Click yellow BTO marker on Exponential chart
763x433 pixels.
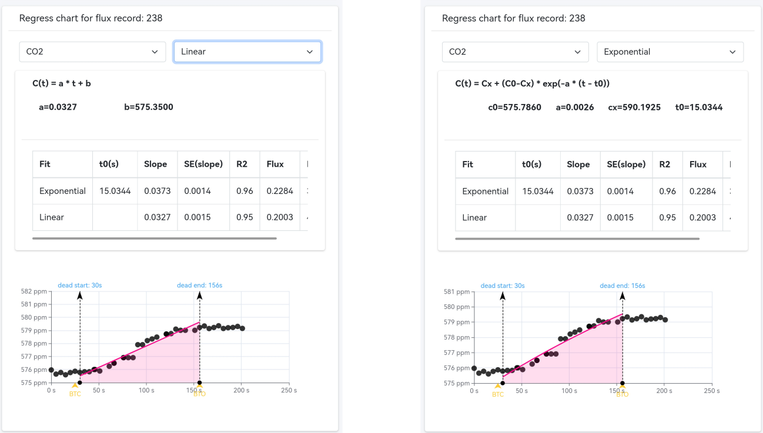pyautogui.click(x=622, y=388)
